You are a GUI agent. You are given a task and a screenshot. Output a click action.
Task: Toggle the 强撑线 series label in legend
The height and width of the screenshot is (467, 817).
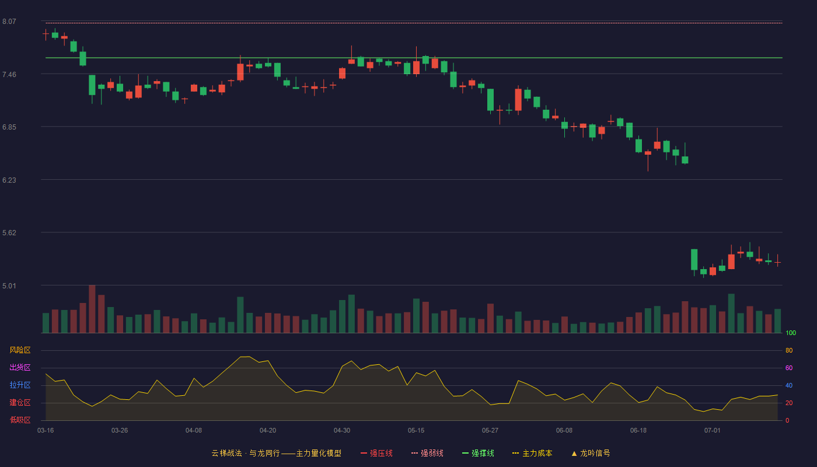[483, 453]
